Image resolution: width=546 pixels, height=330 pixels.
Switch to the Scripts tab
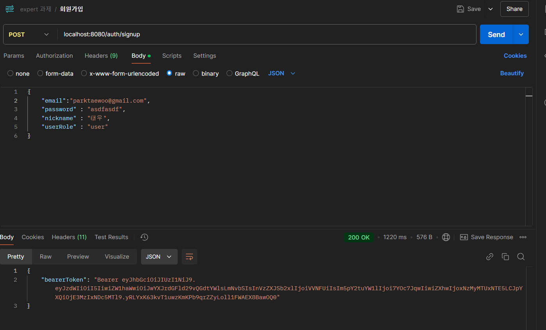tap(172, 56)
